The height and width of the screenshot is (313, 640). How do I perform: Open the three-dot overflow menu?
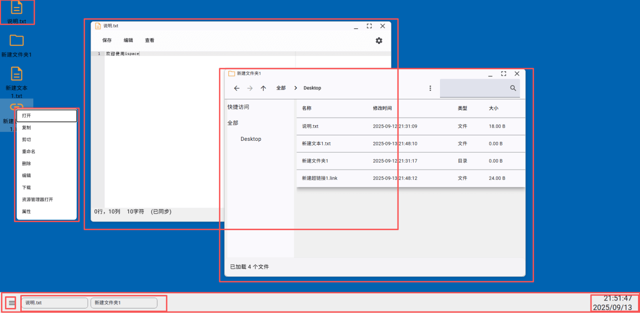point(430,88)
